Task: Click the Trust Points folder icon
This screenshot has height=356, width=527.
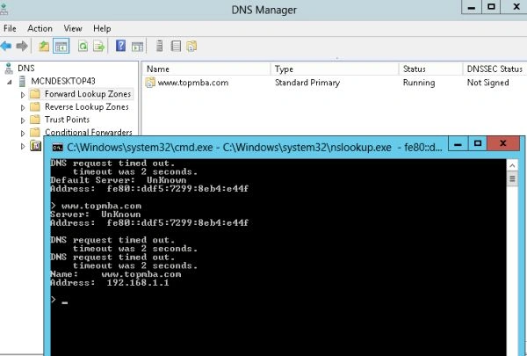Action: (x=34, y=120)
